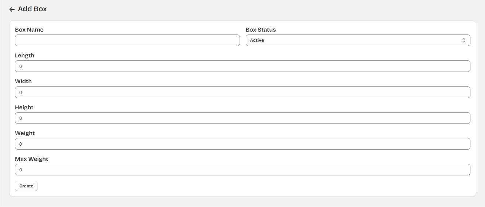Click blank card area right of Create button
The height and width of the screenshot is (207, 485).
(x=219, y=186)
